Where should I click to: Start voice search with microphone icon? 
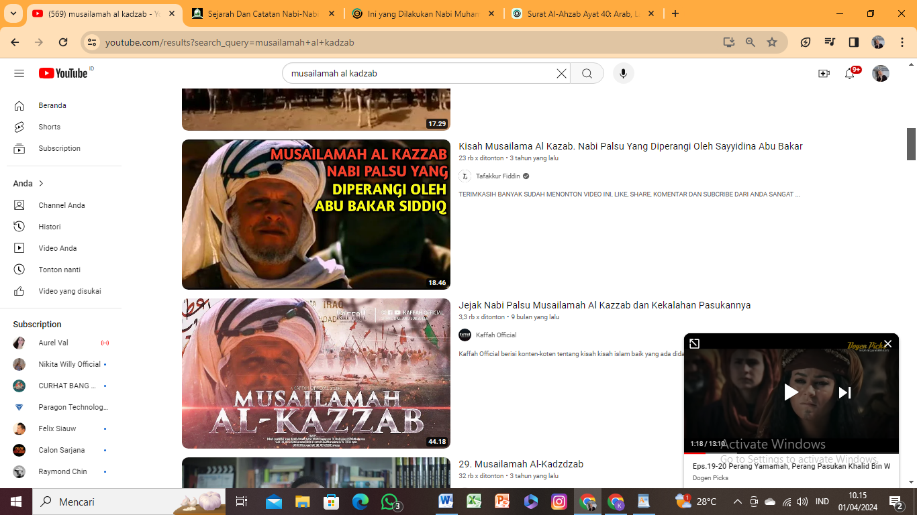(x=623, y=74)
